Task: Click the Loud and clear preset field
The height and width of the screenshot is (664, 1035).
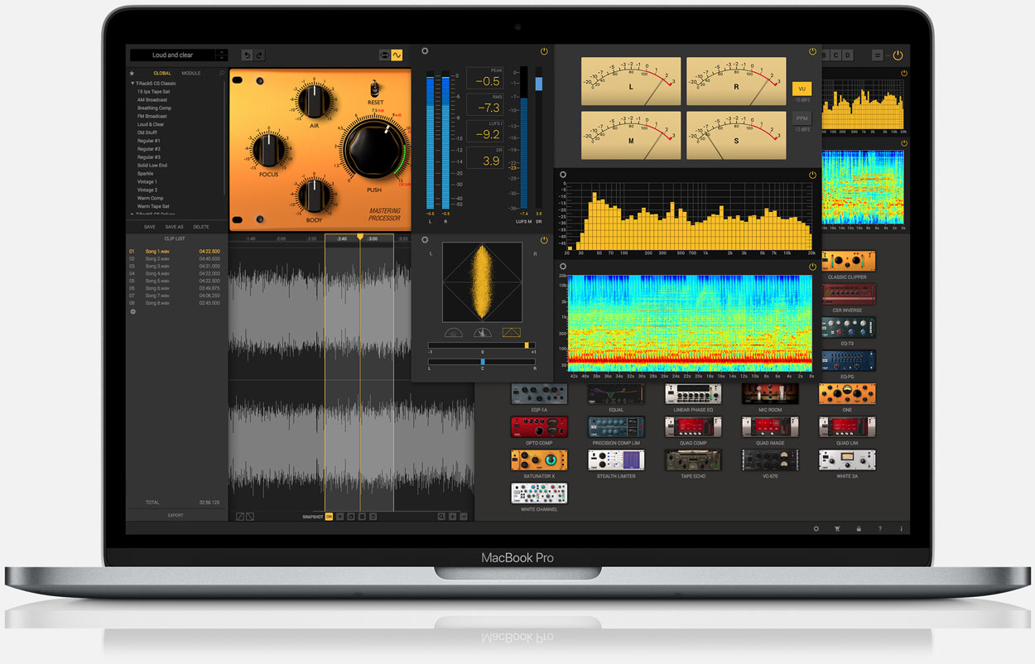Action: coord(172,55)
